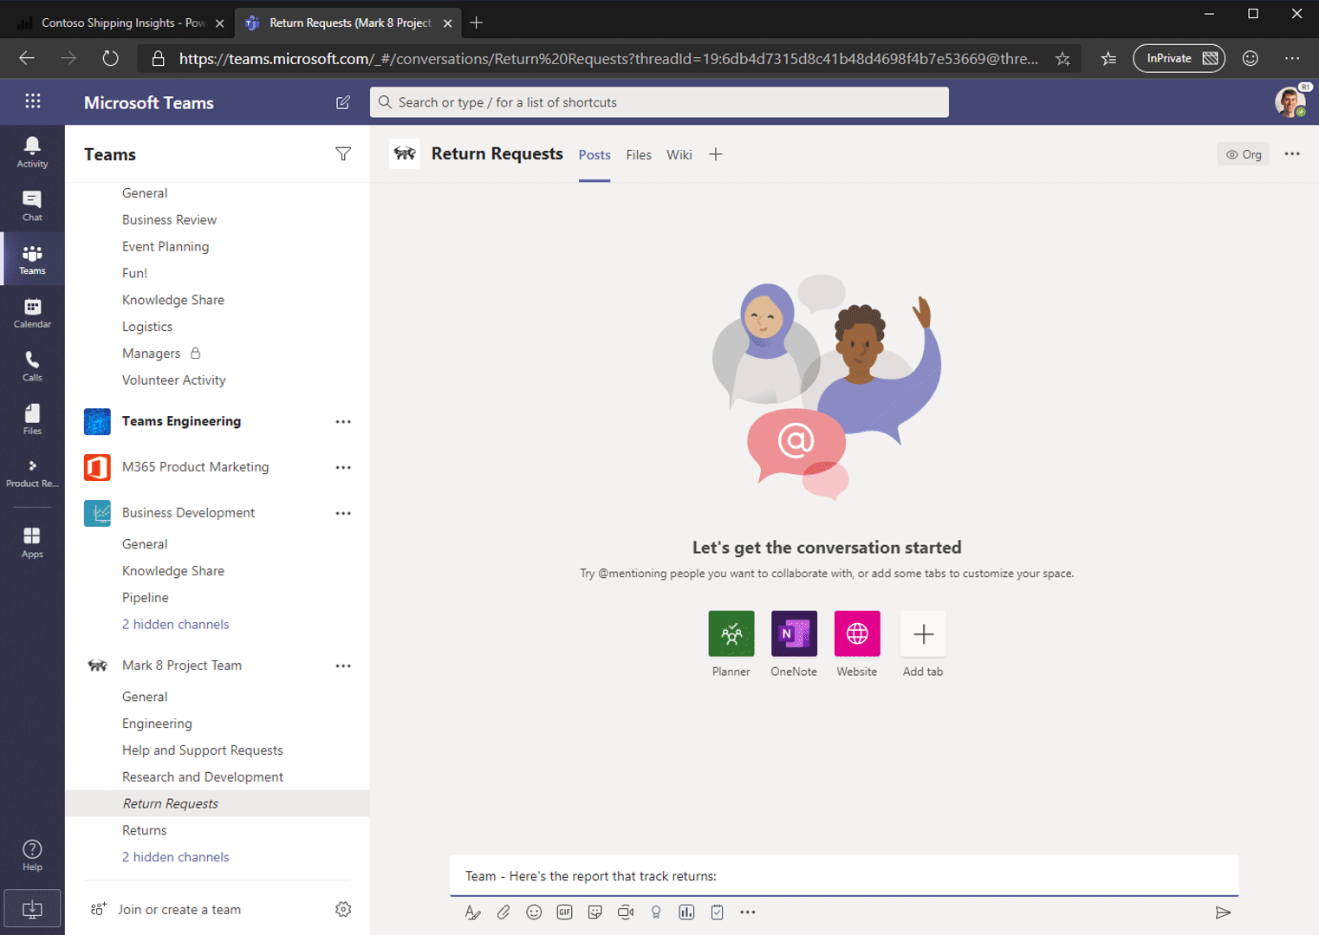
Task: Start a new chat with the compose icon
Action: point(343,102)
